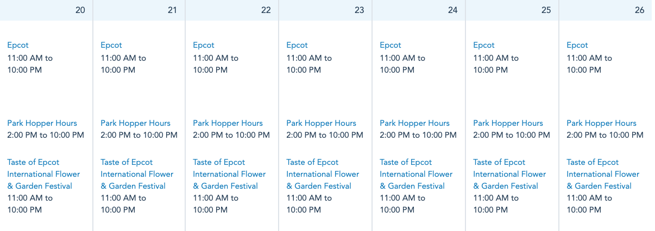Select Park Hopper Hours for day 26
Viewport: 655px width, 231px height.
click(602, 123)
